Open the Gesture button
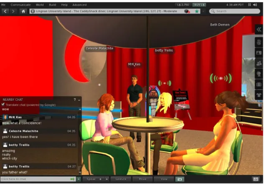This screenshot has height=184, width=264. [x=121, y=179]
